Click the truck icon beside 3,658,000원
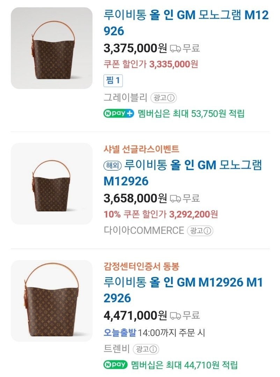The height and width of the screenshot is (377, 280). tap(175, 199)
